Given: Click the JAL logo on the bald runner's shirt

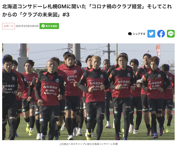Looking at the screenshot, I should pyautogui.click(x=50, y=90).
